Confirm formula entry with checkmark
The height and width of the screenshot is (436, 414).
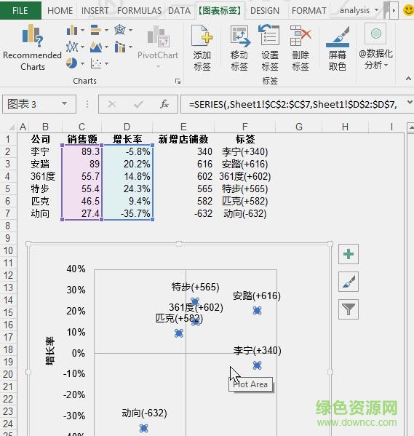tap(138, 104)
